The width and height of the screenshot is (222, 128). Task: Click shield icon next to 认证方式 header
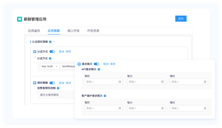(x=35, y=52)
